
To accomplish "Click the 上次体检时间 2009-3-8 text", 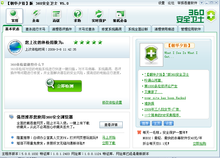I will (51, 49).
